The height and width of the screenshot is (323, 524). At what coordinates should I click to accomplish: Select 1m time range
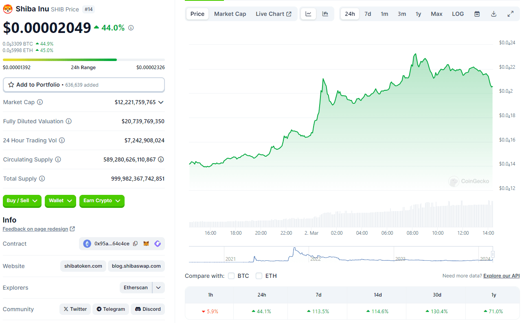(384, 14)
